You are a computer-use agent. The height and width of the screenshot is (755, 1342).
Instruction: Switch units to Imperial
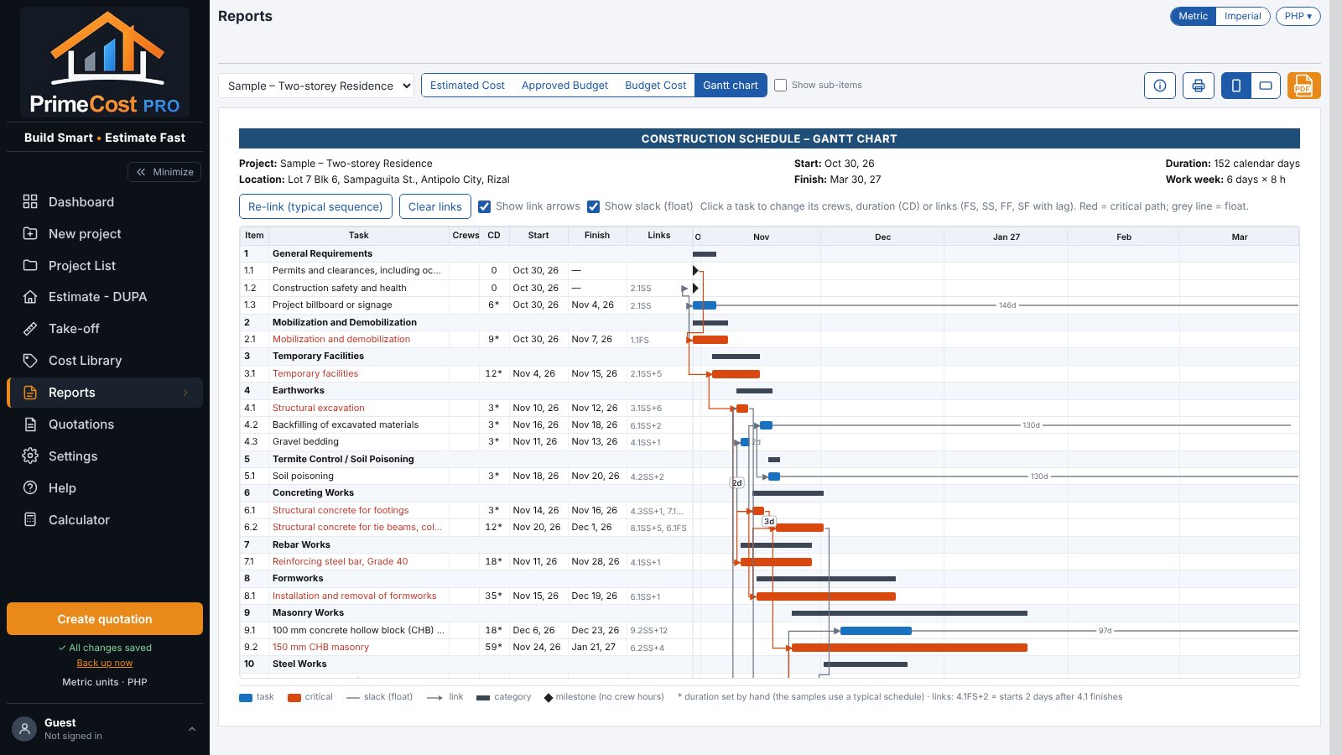1242,16
